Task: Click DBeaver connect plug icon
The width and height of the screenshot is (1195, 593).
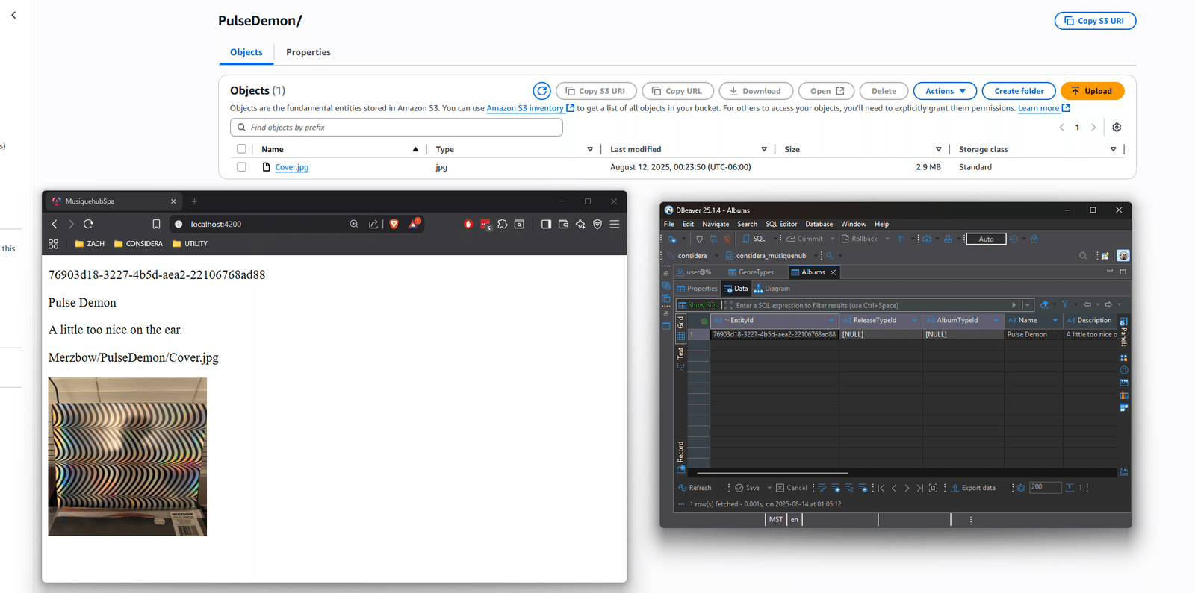Action: (x=699, y=239)
